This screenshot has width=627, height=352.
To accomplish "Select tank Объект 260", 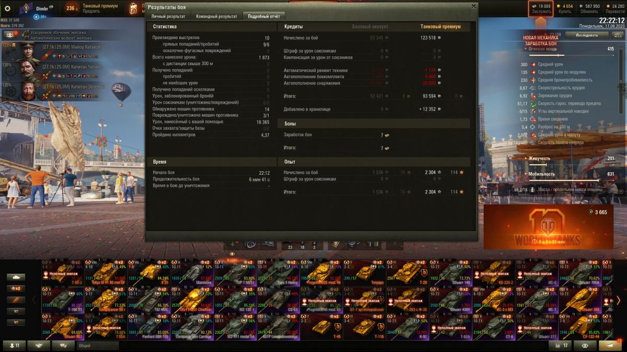I will [580, 299].
